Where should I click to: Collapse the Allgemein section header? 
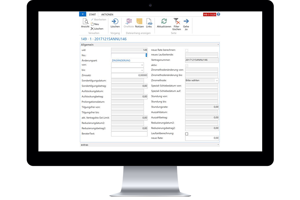click(x=218, y=44)
